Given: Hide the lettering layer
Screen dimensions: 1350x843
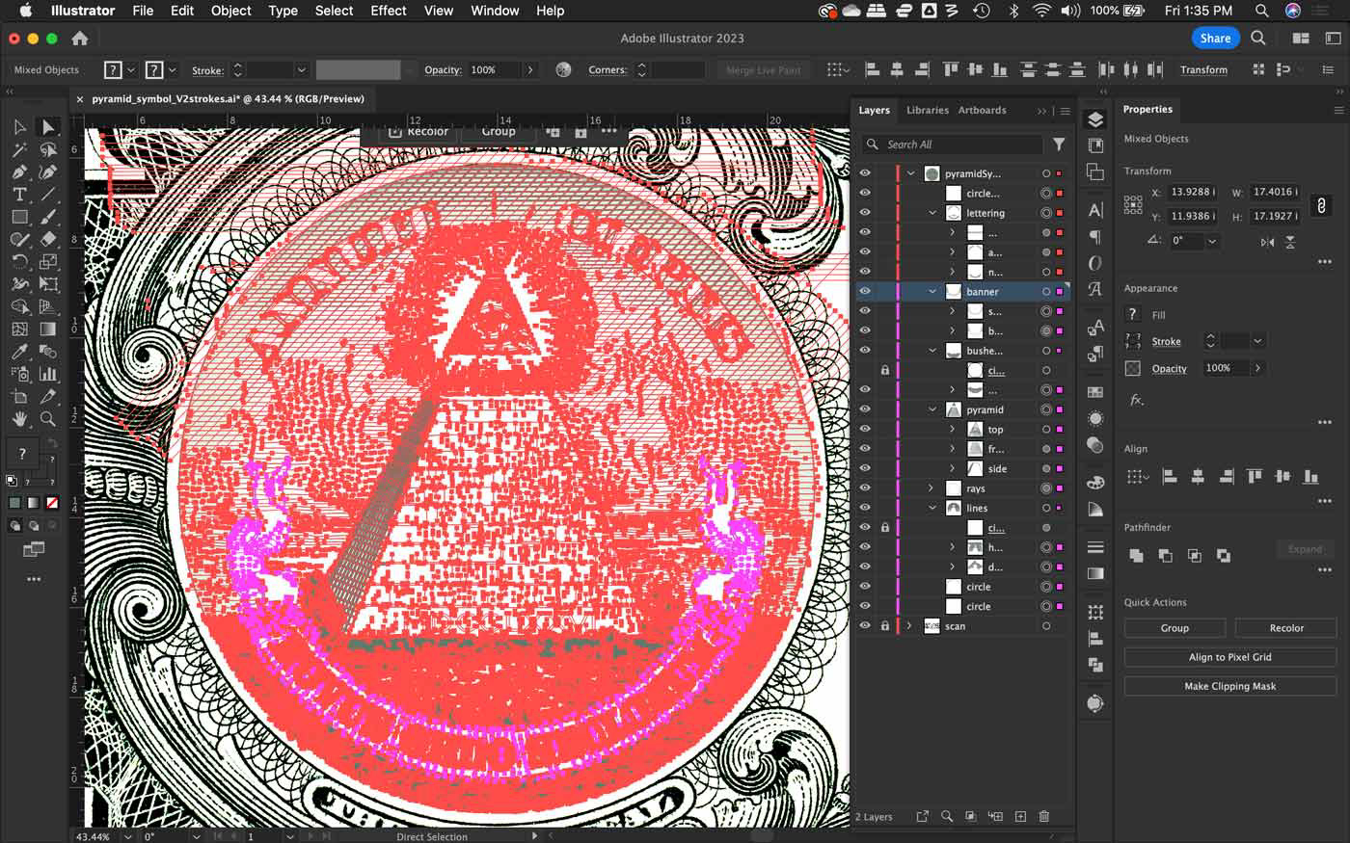Looking at the screenshot, I should pos(865,213).
